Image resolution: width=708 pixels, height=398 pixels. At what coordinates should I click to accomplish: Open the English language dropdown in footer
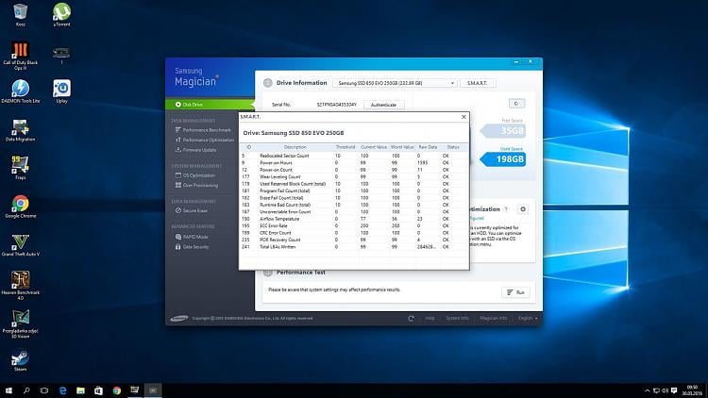528,318
